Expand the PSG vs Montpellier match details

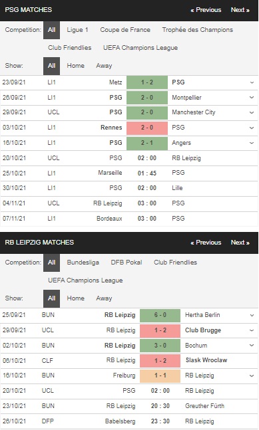(x=252, y=97)
